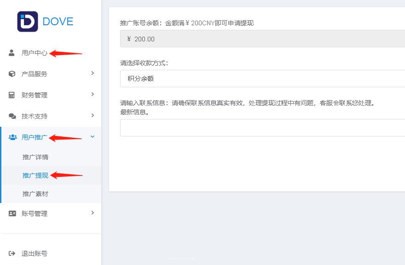This screenshot has height=265, width=405.
Task: Expand the 技术支持 chevron arrow
Action: tap(93, 115)
